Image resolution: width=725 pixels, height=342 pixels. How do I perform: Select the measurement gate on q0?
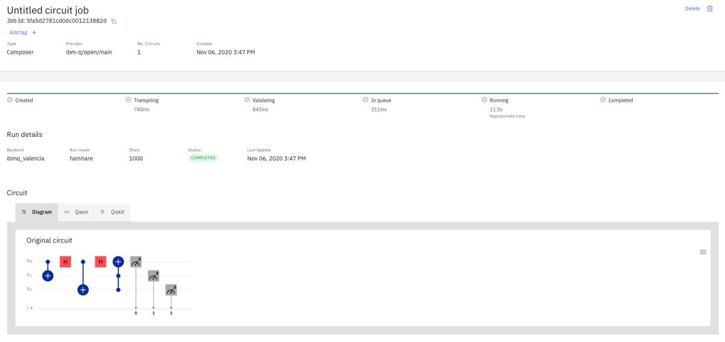(x=136, y=262)
